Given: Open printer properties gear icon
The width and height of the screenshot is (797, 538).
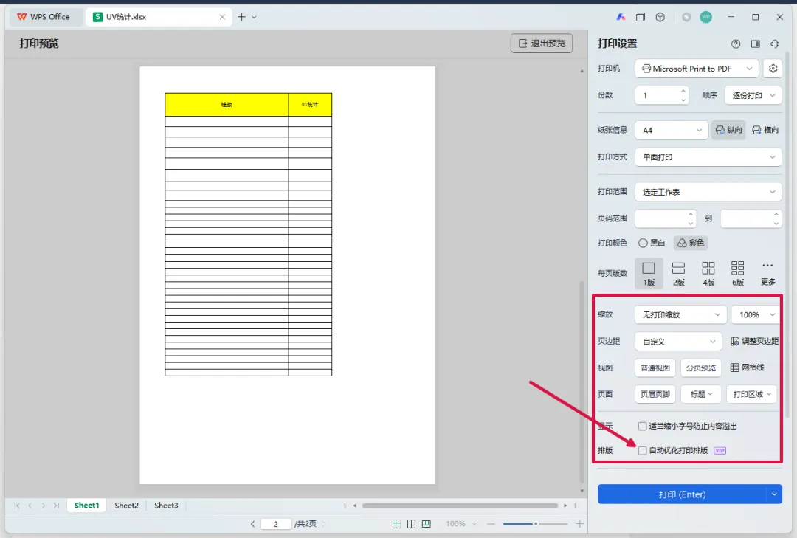Looking at the screenshot, I should point(773,68).
